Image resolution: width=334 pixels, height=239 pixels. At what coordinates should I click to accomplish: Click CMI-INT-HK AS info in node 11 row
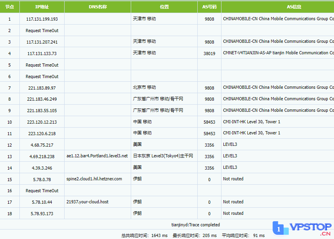[252, 133]
